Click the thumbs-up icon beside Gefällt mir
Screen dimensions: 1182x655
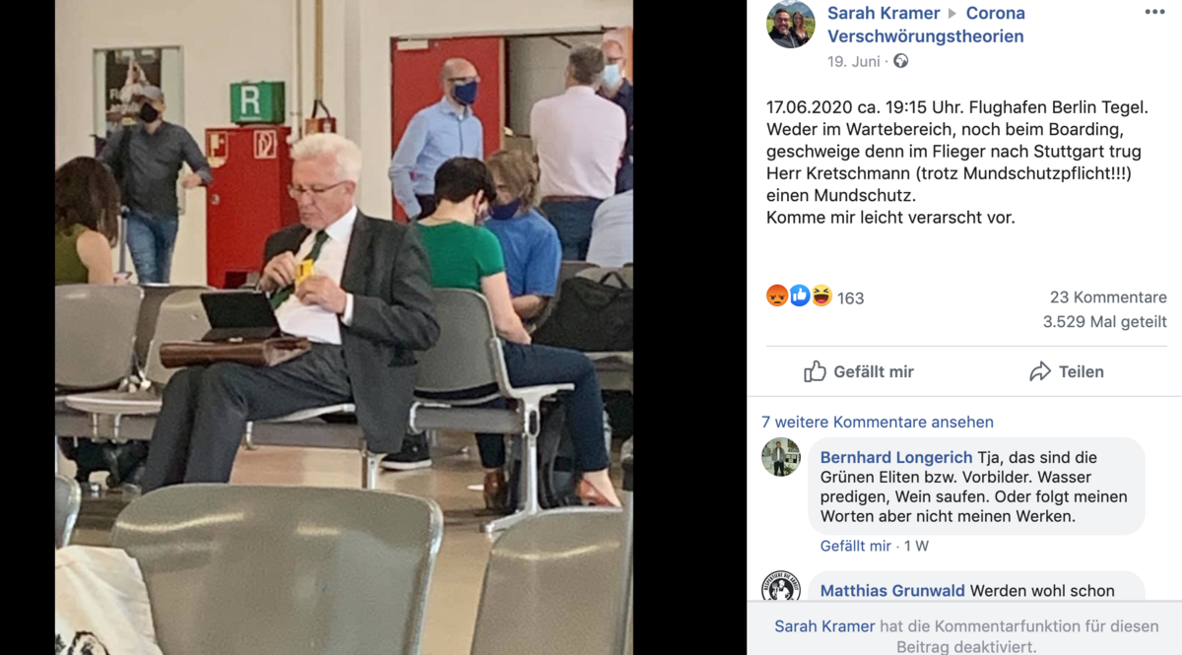815,371
